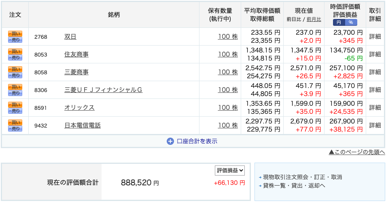This screenshot has height=203, width=386.
Task: Open the 住友商事 stock link
Action: pyautogui.click(x=76, y=54)
